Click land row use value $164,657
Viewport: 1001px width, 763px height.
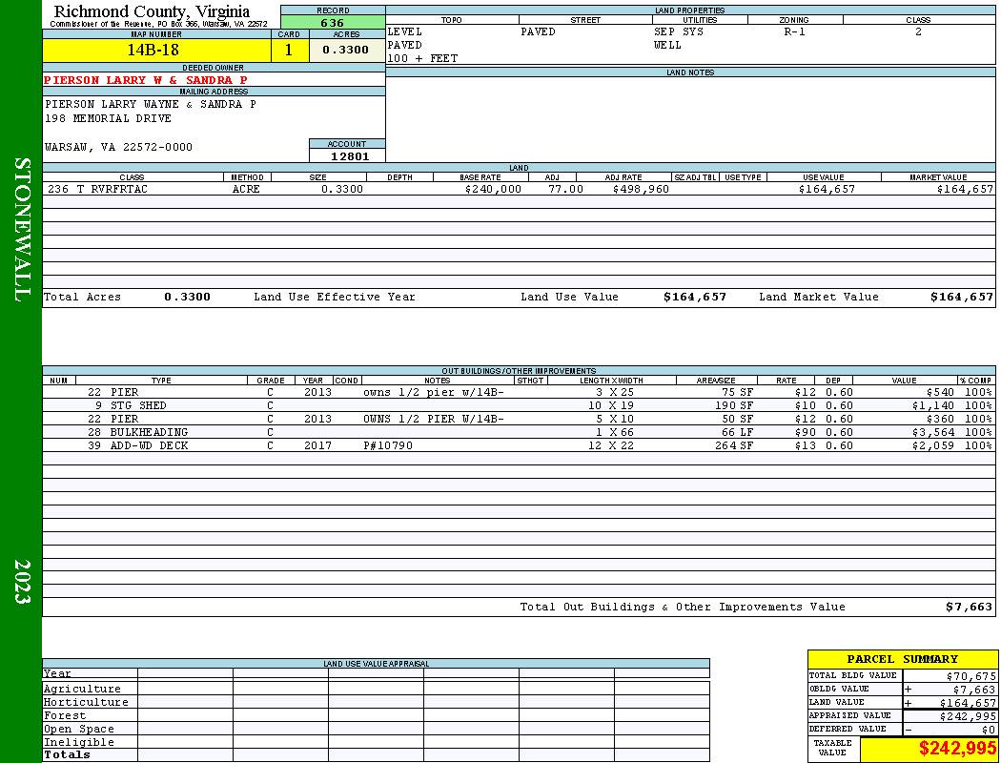827,189
